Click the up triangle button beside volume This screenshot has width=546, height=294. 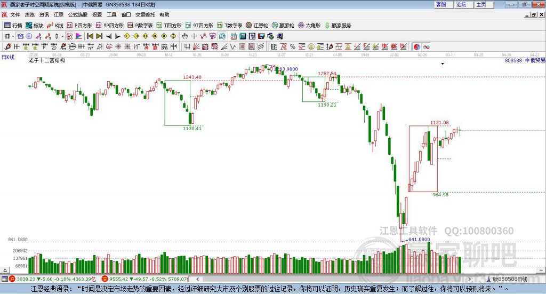(5, 270)
